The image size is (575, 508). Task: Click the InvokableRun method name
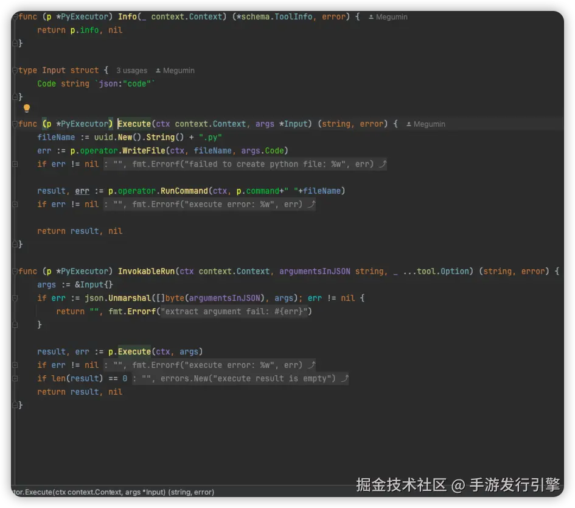click(146, 272)
